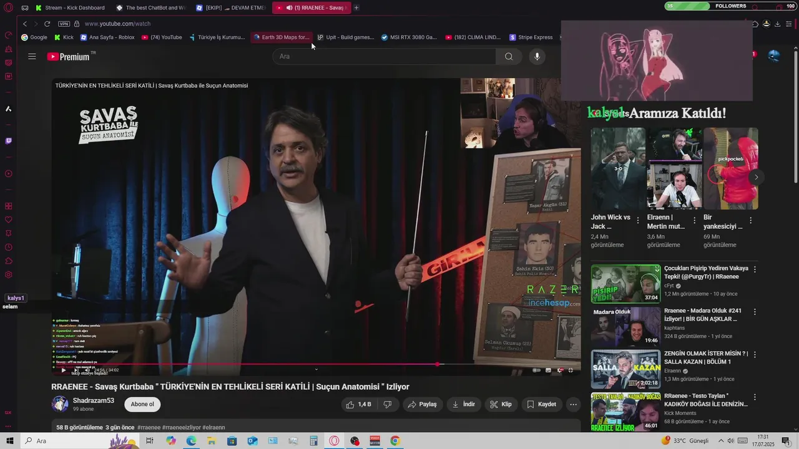
Task: Open taskbar Calculator app icon
Action: (x=313, y=441)
